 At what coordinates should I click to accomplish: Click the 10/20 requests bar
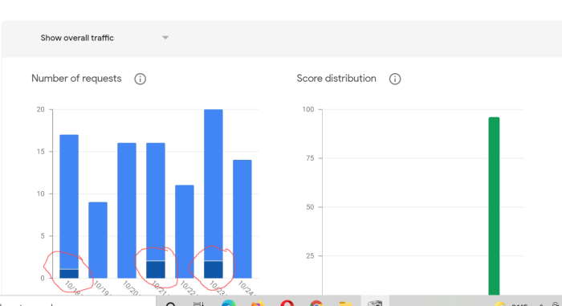(x=127, y=210)
